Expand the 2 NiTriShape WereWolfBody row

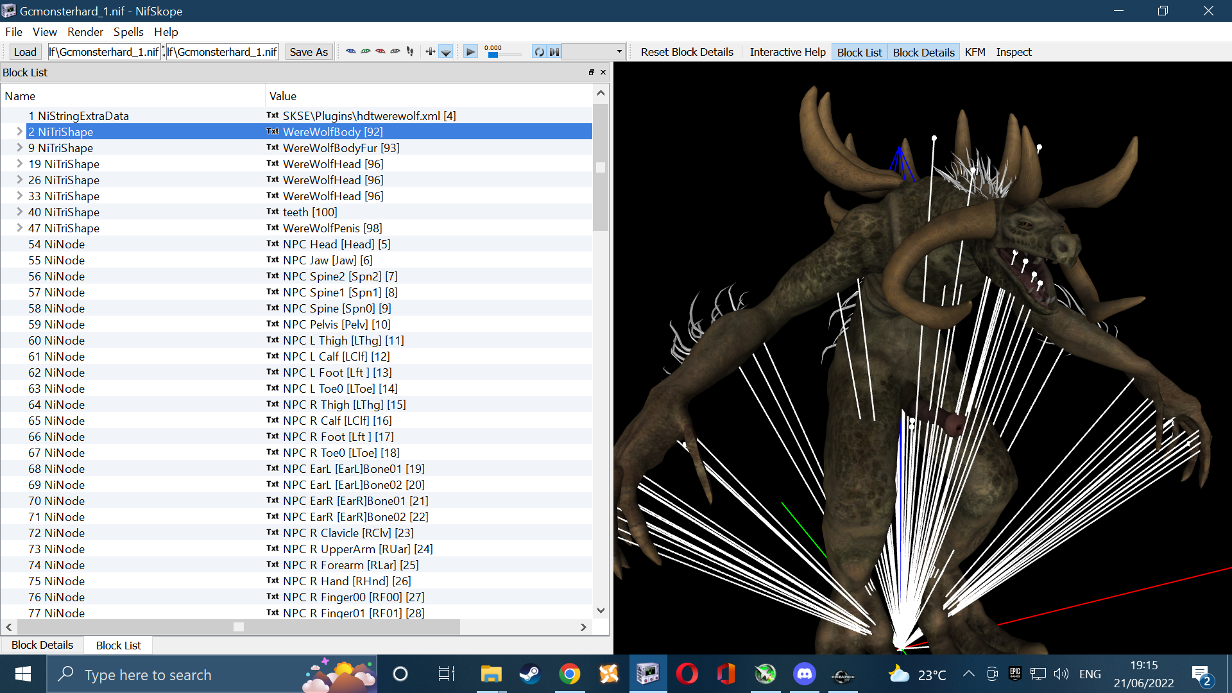pos(19,132)
